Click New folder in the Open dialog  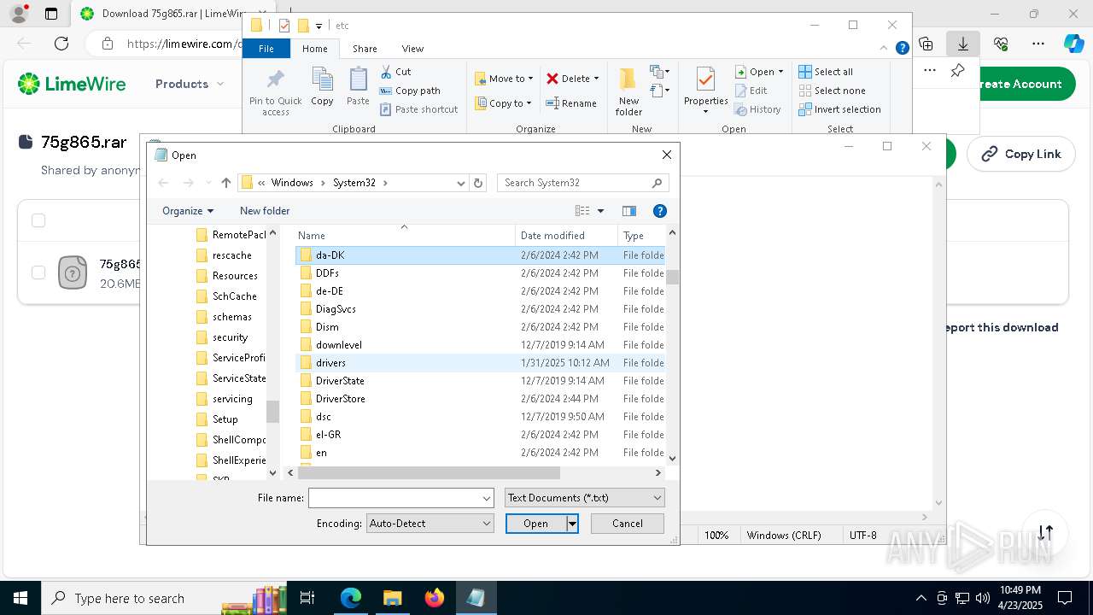tap(265, 211)
